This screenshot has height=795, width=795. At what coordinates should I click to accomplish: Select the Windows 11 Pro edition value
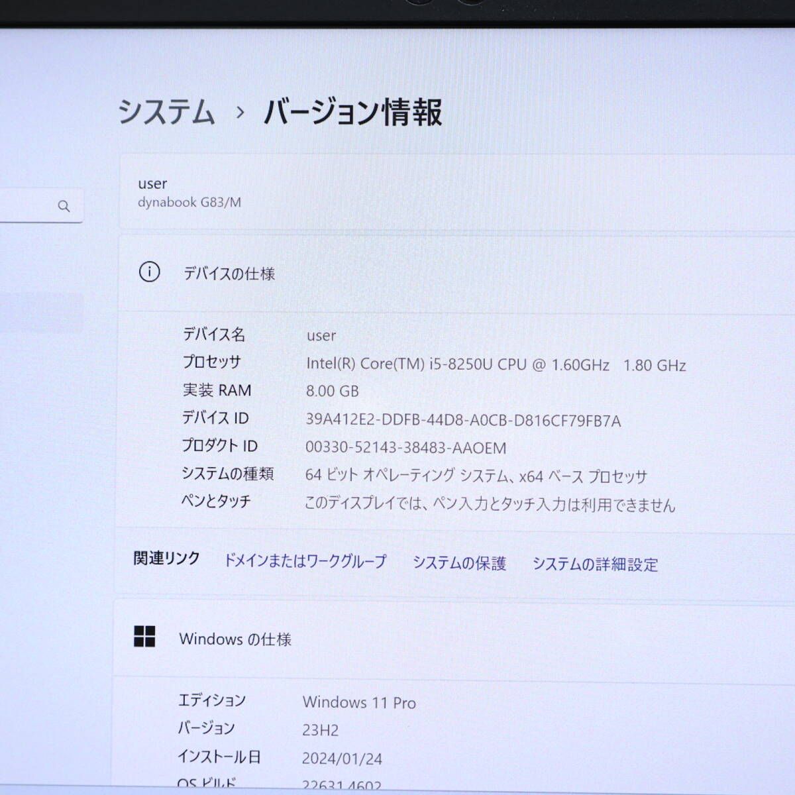point(360,702)
